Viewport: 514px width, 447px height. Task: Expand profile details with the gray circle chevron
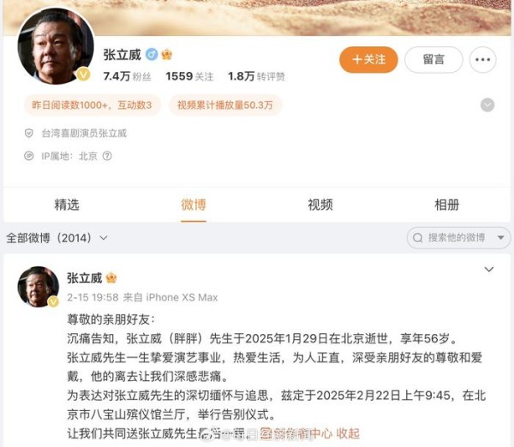pos(487,104)
